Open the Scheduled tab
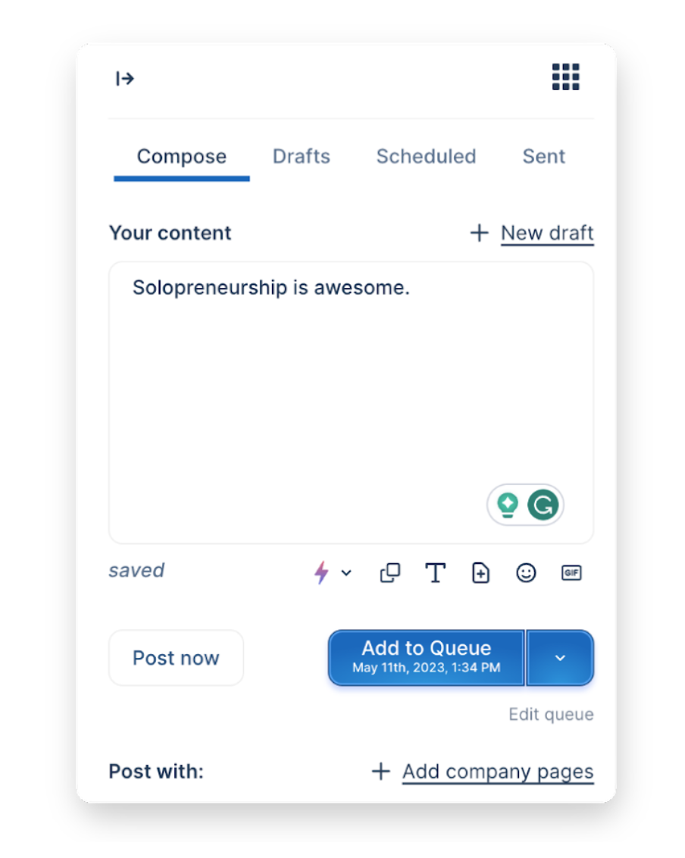 point(426,157)
